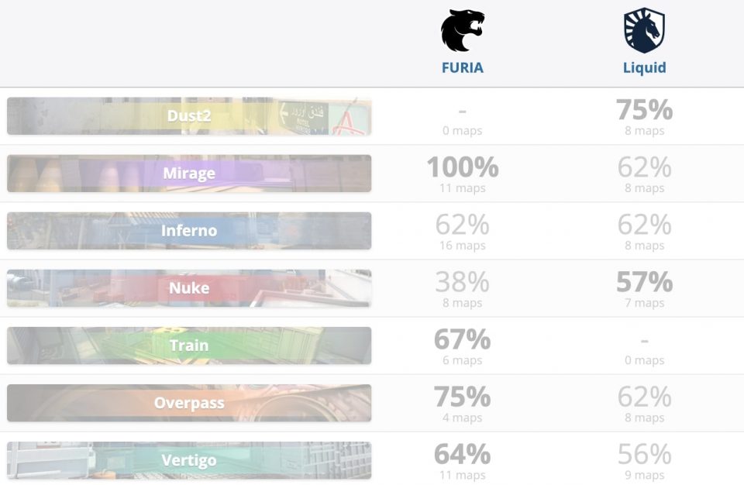Click FURIA's 16 maps Inferno count
The image size is (744, 485).
462,246
